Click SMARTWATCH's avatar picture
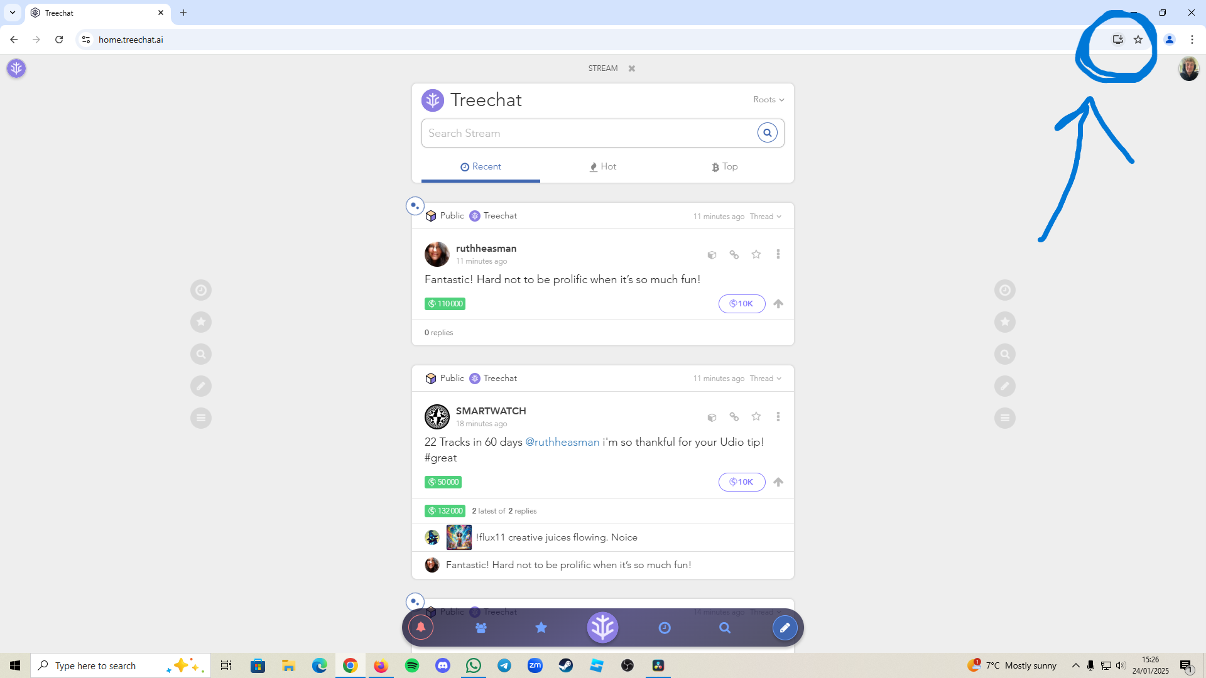The height and width of the screenshot is (678, 1206). tap(437, 417)
